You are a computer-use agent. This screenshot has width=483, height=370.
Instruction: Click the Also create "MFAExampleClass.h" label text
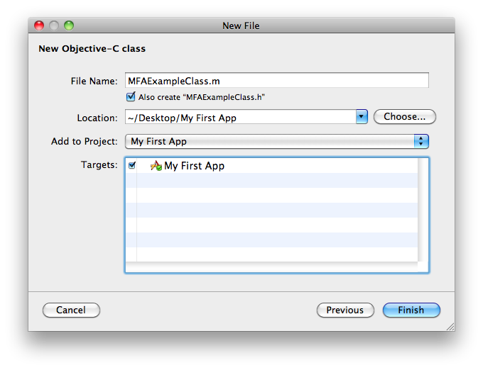202,97
